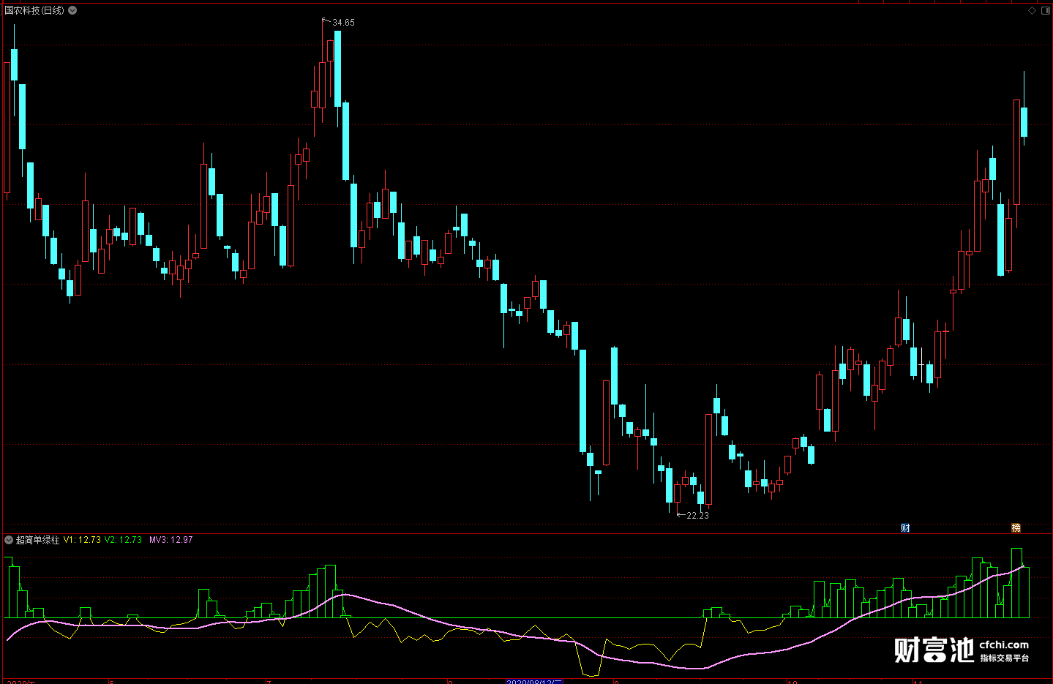Select the 超简单绿柱 indicator name
The height and width of the screenshot is (684, 1053).
[37, 540]
